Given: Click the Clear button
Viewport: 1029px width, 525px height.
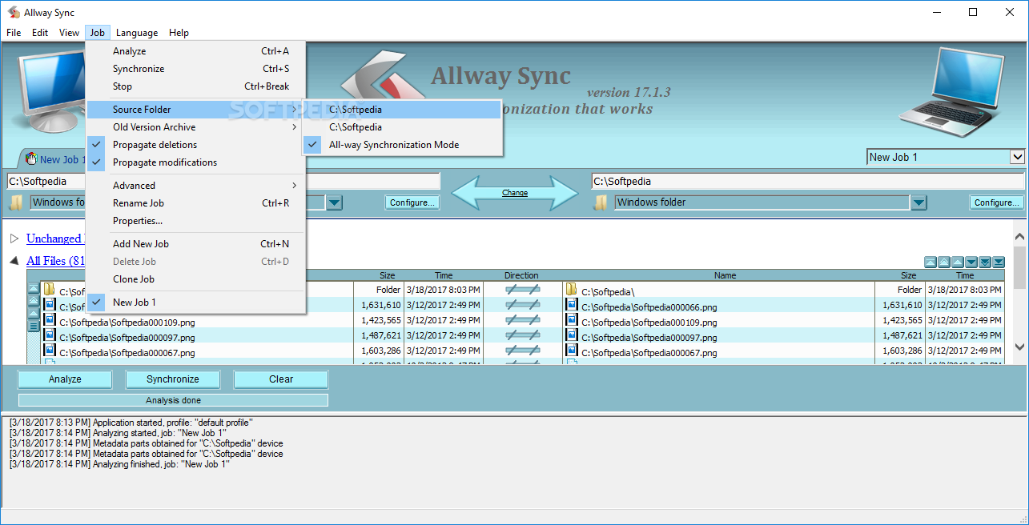Looking at the screenshot, I should point(281,379).
